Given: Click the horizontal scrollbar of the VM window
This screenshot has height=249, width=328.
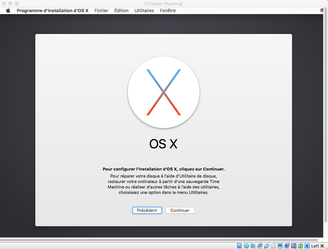Looking at the screenshot, I should point(159,240).
